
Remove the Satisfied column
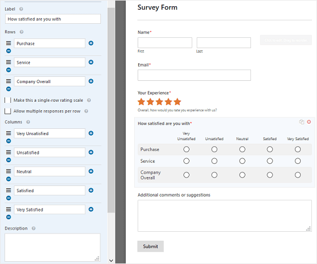[8, 198]
